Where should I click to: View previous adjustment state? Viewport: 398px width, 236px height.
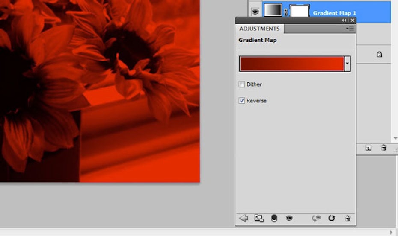[x=316, y=218]
